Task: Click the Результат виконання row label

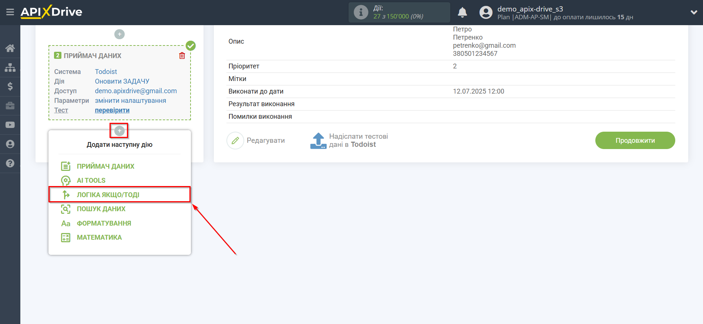Action: pyautogui.click(x=261, y=104)
